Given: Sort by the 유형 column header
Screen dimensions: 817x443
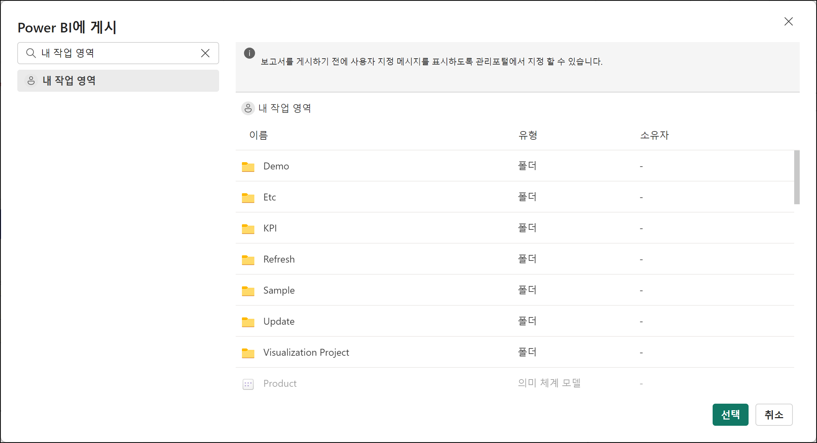Looking at the screenshot, I should pyautogui.click(x=527, y=135).
